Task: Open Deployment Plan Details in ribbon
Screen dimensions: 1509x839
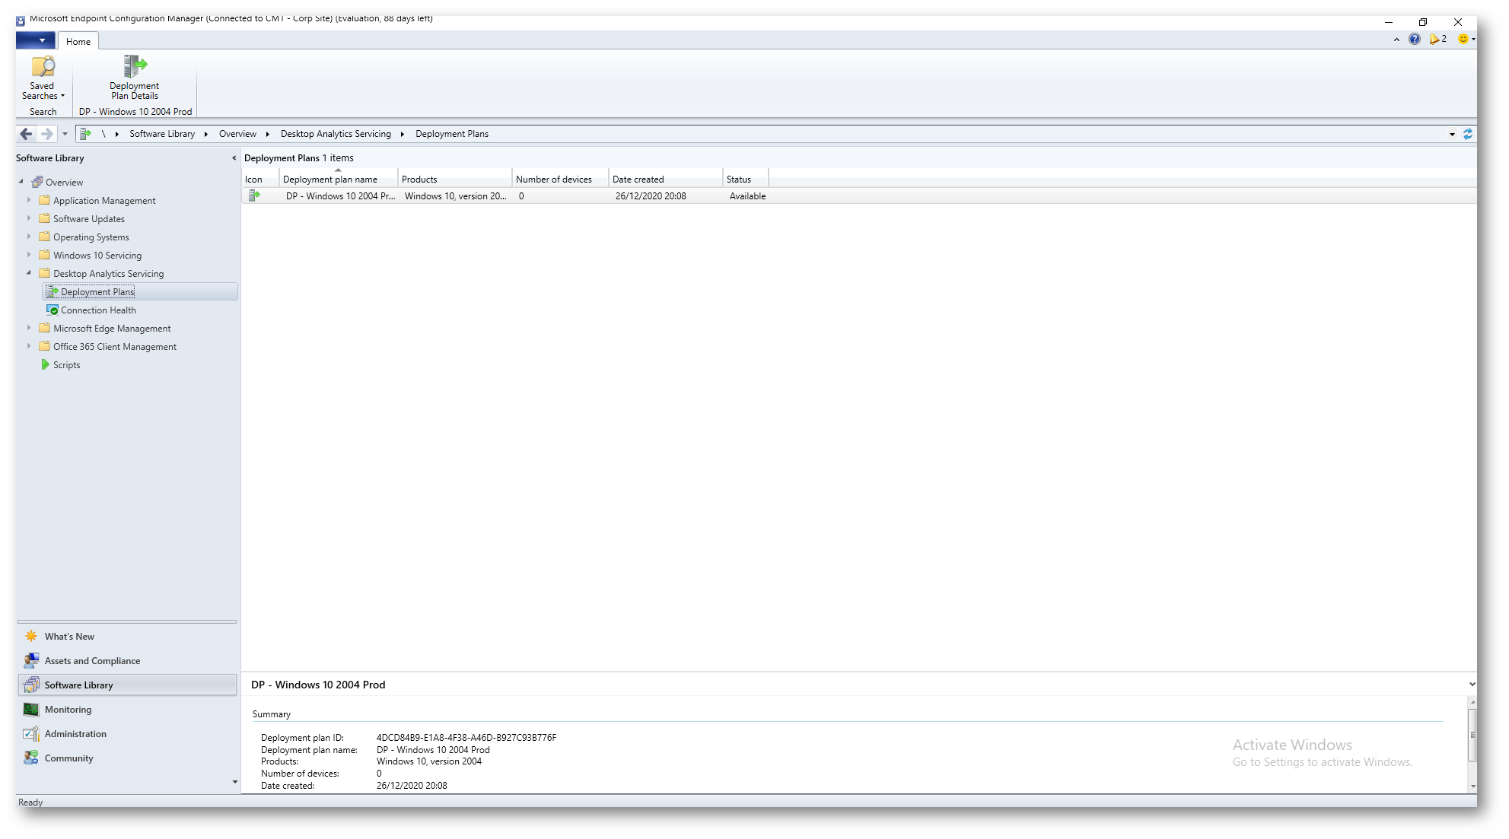Action: [x=135, y=78]
